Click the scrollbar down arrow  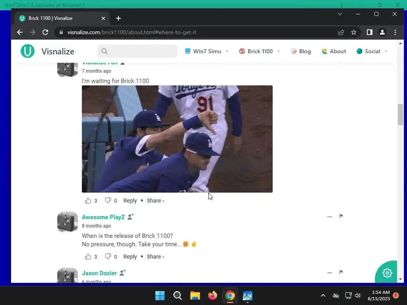400,279
